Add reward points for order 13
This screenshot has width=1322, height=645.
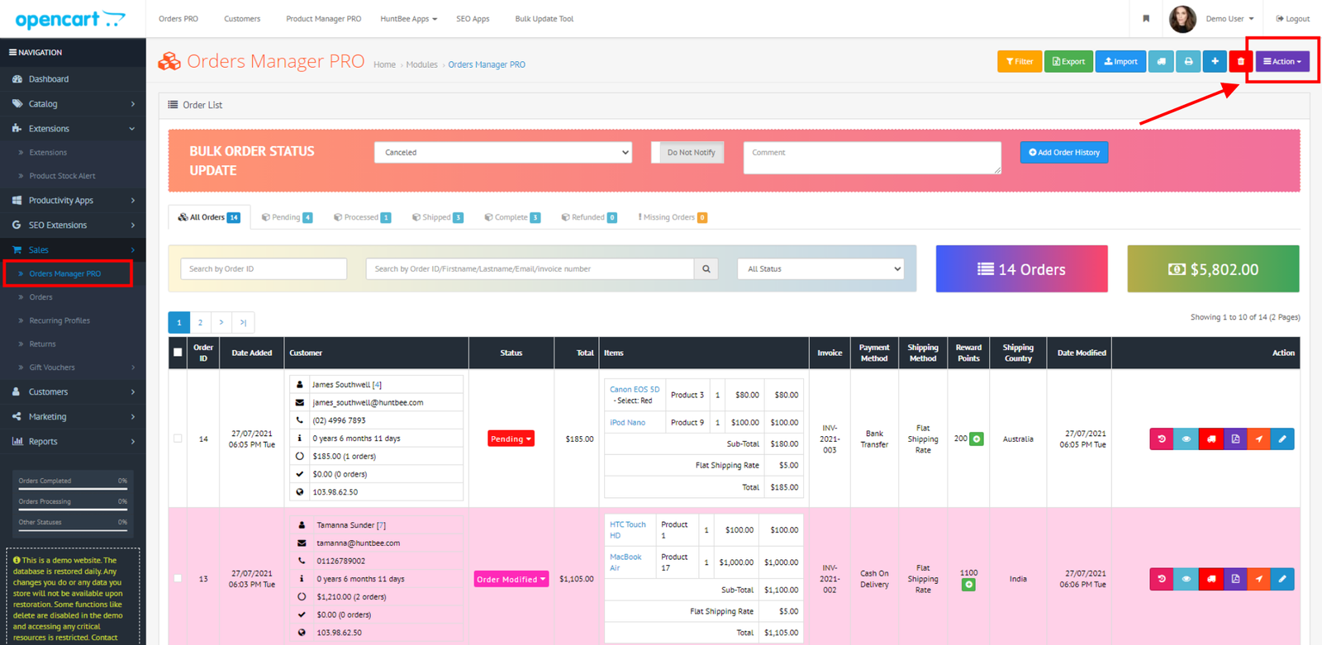click(968, 585)
